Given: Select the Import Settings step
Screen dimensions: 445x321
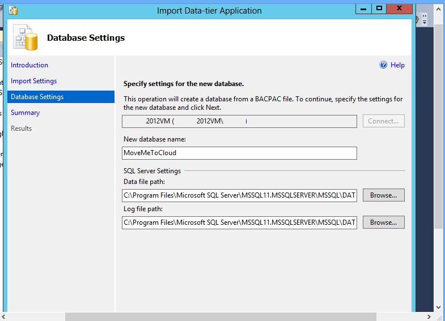Looking at the screenshot, I should pos(33,81).
